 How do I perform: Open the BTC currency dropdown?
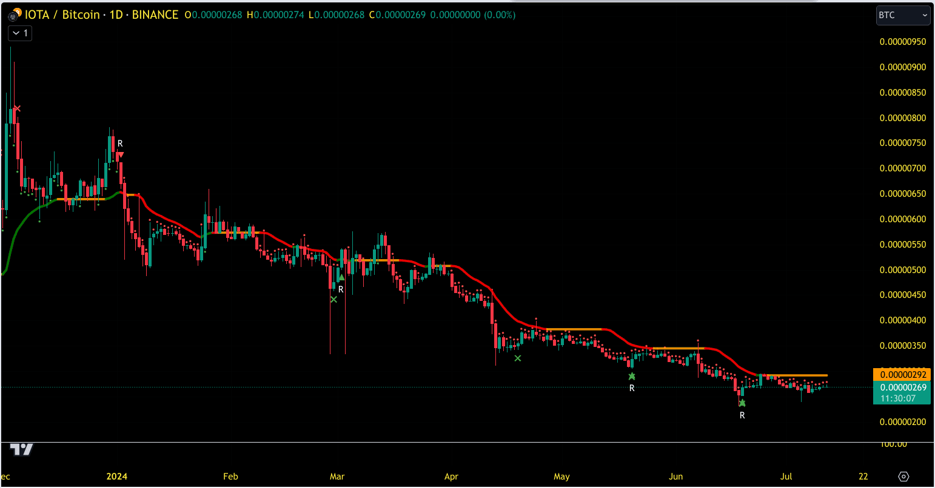coord(903,15)
